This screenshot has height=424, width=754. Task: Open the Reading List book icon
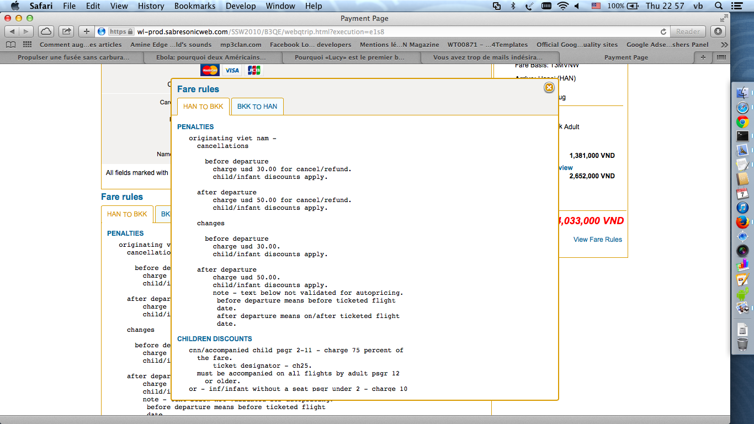[10, 45]
